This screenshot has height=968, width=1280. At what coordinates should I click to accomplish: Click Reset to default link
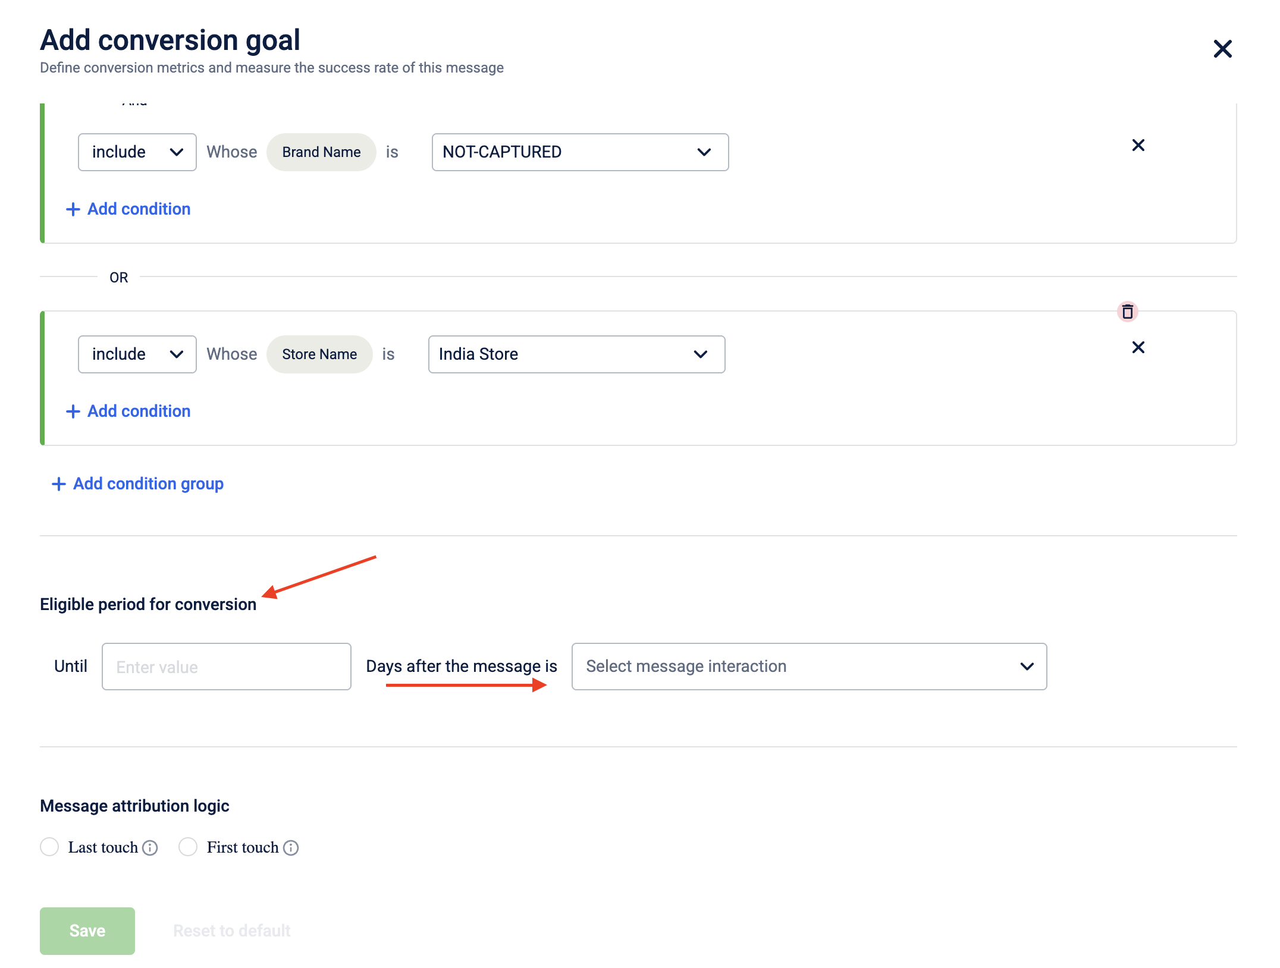[x=231, y=931]
